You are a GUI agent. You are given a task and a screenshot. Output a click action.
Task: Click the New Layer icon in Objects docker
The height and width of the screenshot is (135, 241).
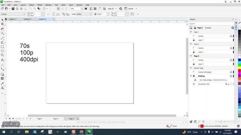coord(191,121)
